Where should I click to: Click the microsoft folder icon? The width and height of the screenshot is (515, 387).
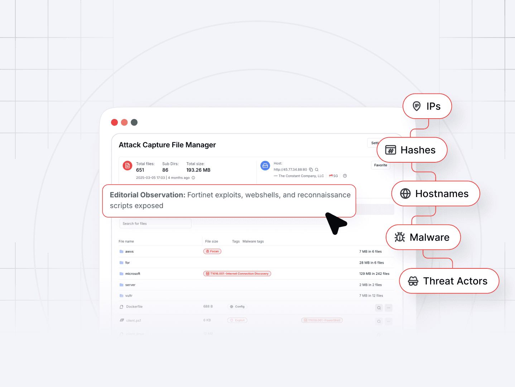(x=121, y=274)
